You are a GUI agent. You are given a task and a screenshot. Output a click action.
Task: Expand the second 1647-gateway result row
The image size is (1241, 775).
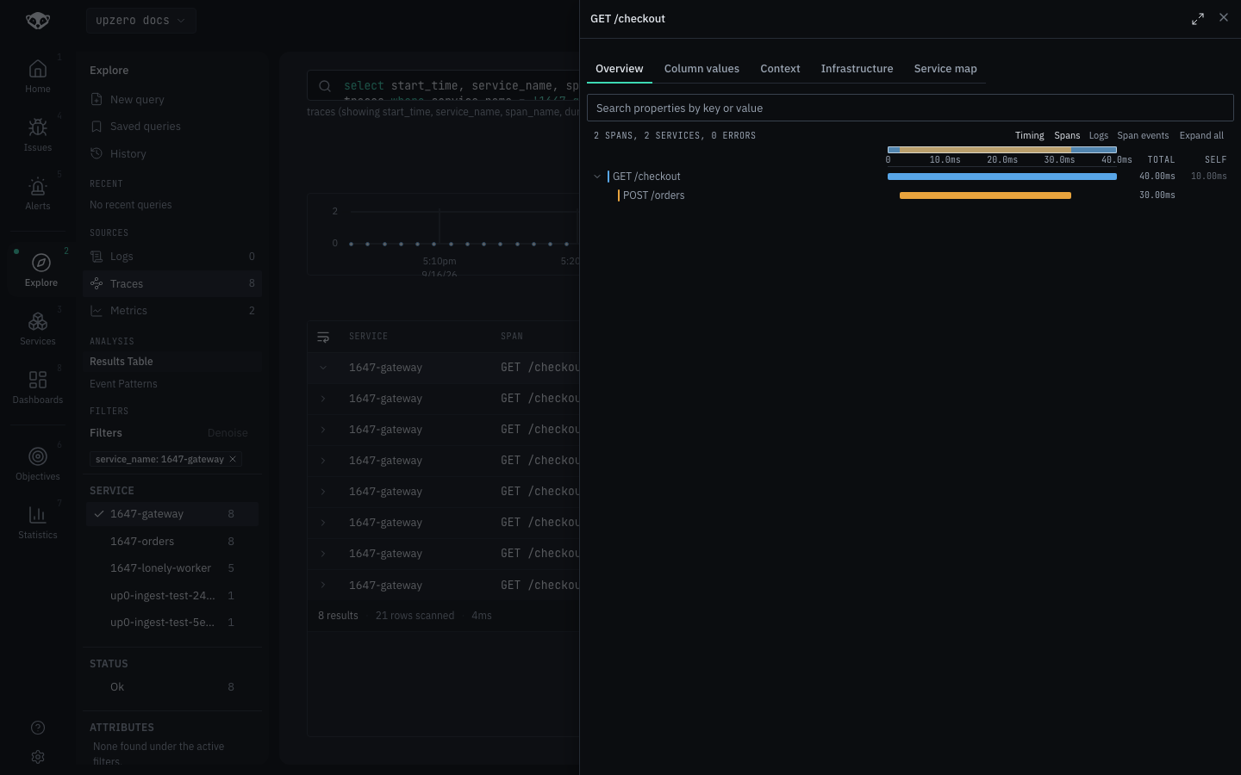pyautogui.click(x=323, y=399)
